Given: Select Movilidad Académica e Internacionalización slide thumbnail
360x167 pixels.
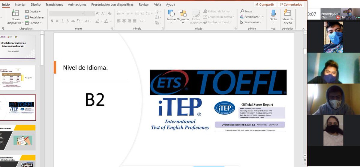Looking at the screenshot, I should 17,47.
